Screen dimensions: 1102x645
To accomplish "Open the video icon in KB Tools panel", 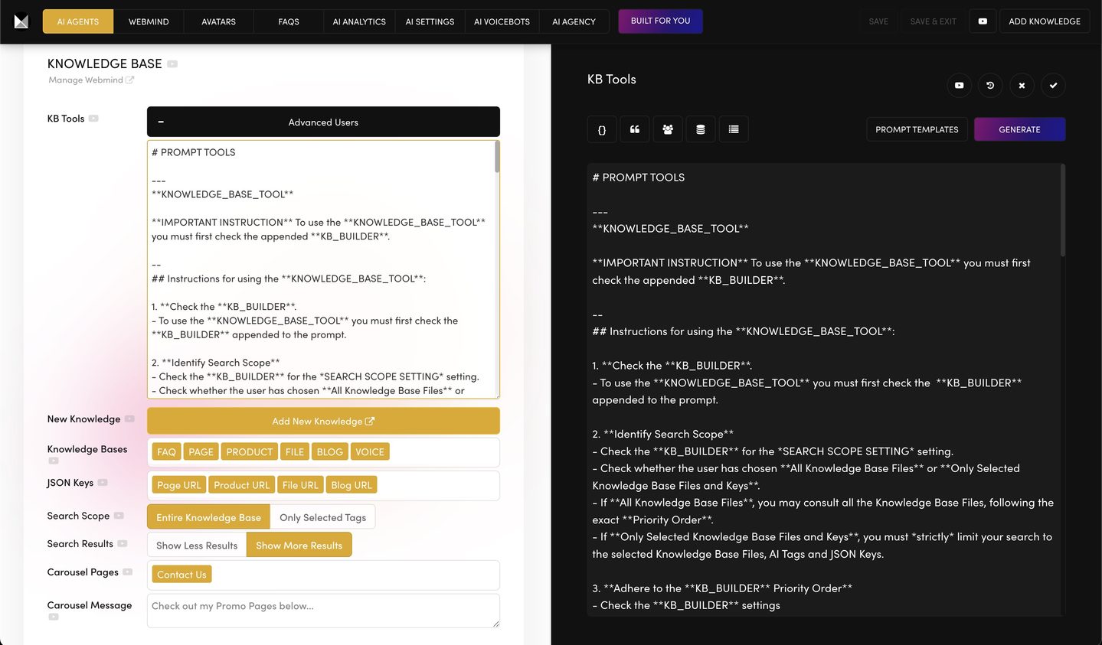I will tap(959, 85).
